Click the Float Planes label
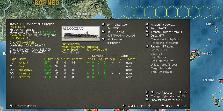This screenshot has width=223, height=111. (17, 38)
